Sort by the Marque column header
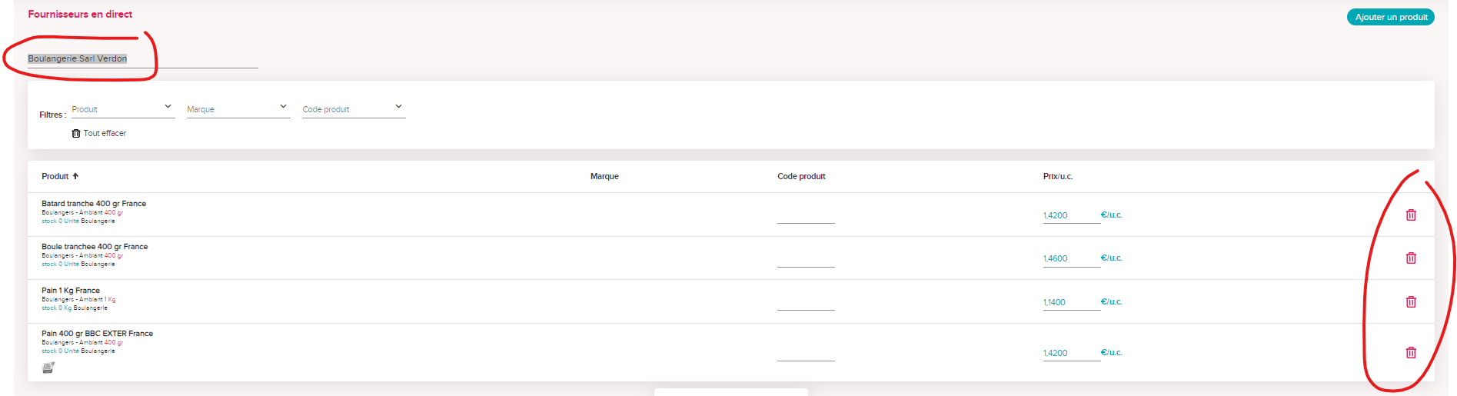This screenshot has width=1457, height=396. pyautogui.click(x=604, y=176)
